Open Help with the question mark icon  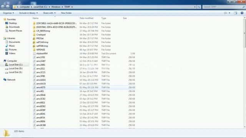click(x=242, y=13)
